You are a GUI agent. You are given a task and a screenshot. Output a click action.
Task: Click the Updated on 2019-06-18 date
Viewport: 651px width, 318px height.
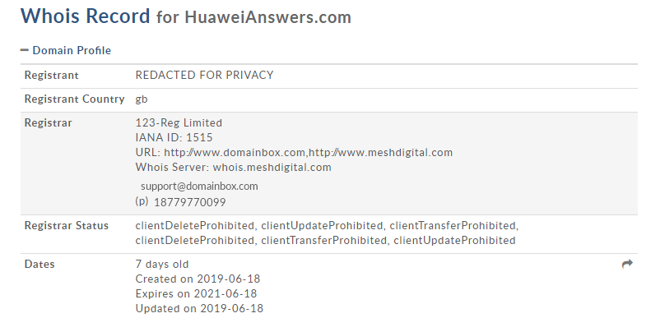coord(199,309)
